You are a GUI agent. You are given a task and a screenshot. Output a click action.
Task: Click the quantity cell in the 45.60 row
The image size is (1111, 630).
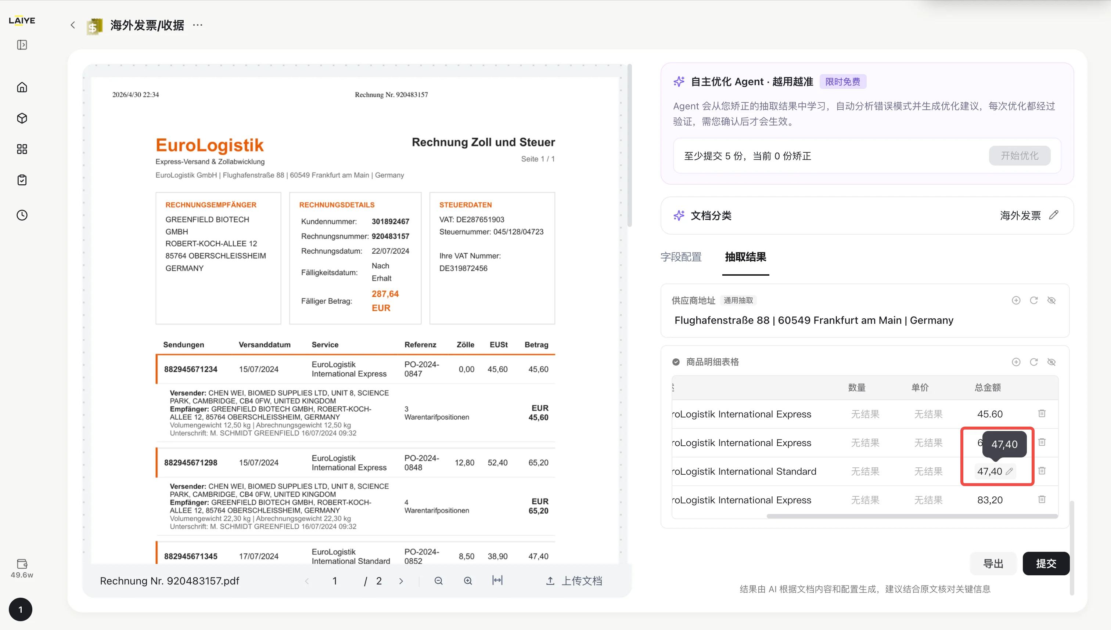866,414
